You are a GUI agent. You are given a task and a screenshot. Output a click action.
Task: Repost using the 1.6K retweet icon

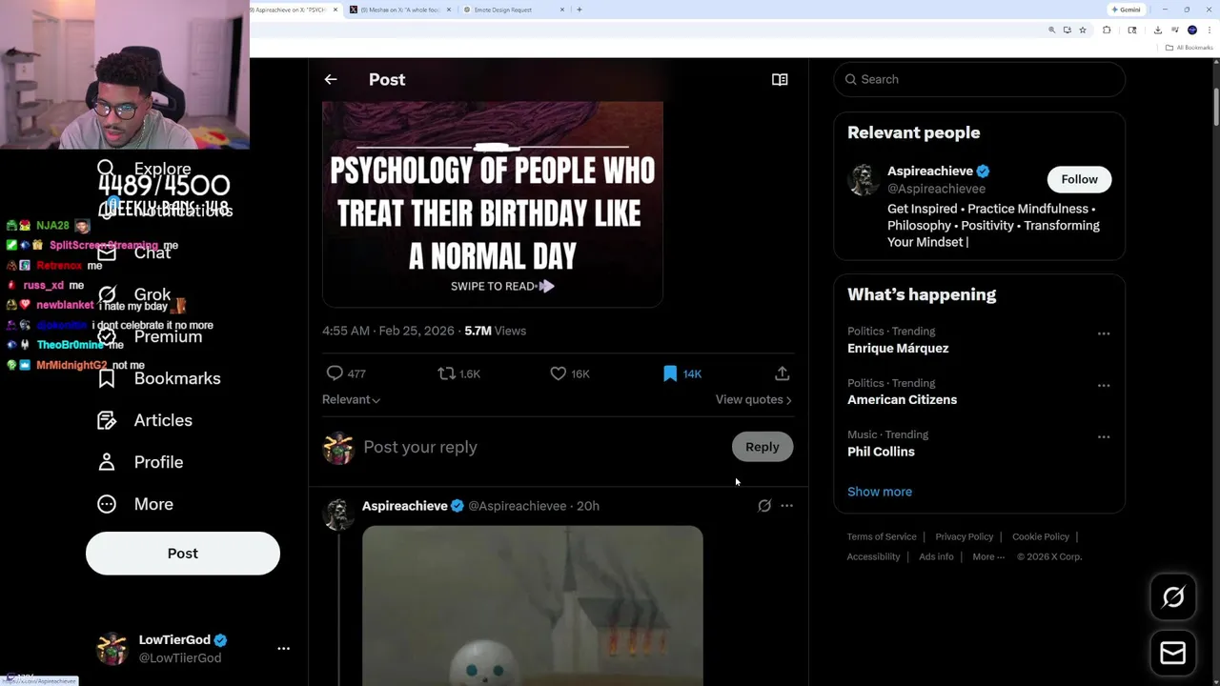point(446,373)
